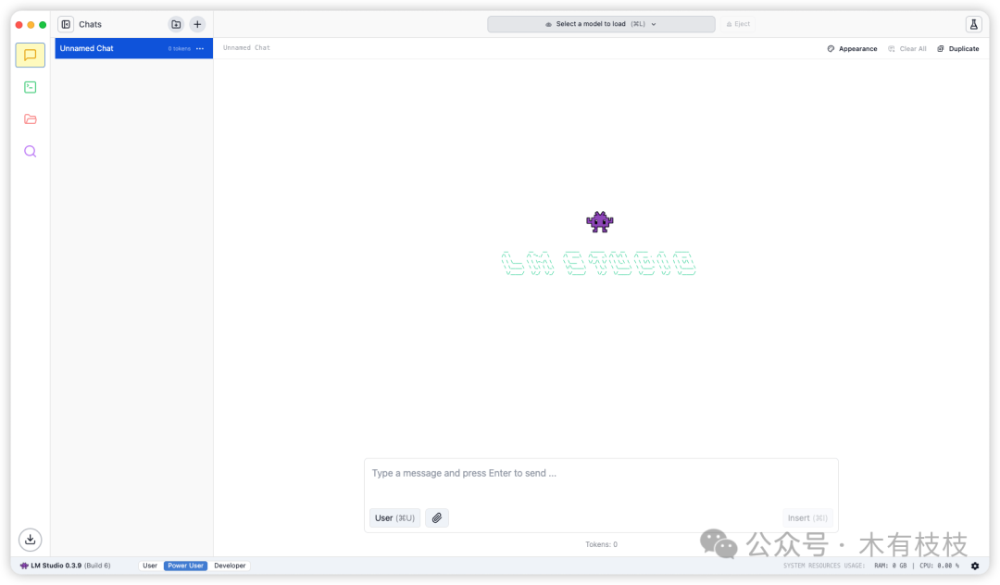Open the Select a model to load dropdown

pos(601,24)
